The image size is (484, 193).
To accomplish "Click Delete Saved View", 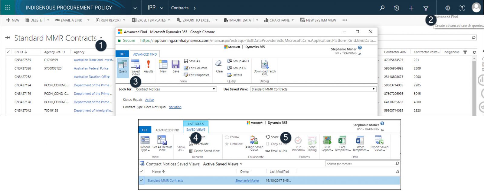I will pyautogui.click(x=204, y=151).
